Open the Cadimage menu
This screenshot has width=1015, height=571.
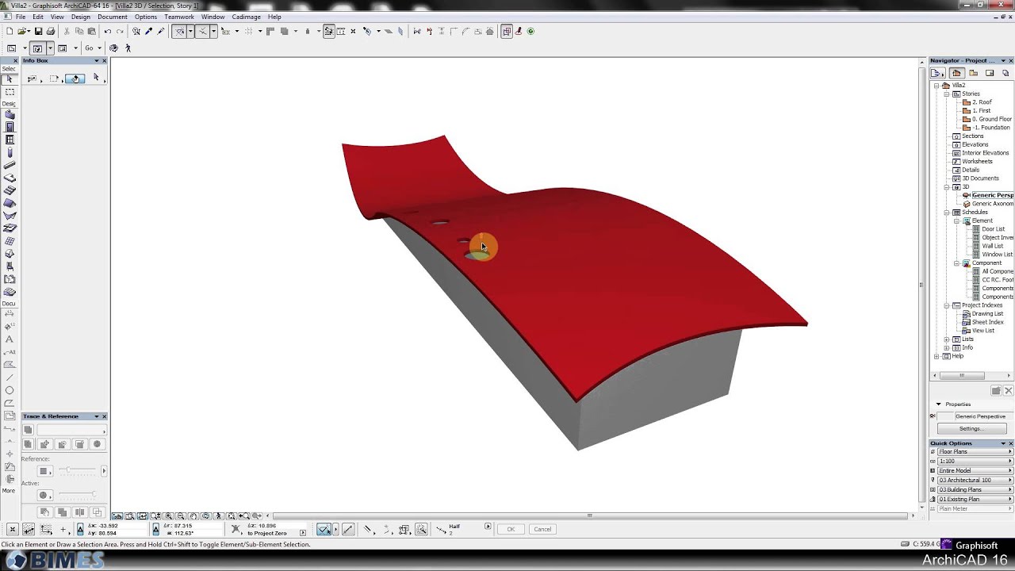(x=246, y=17)
